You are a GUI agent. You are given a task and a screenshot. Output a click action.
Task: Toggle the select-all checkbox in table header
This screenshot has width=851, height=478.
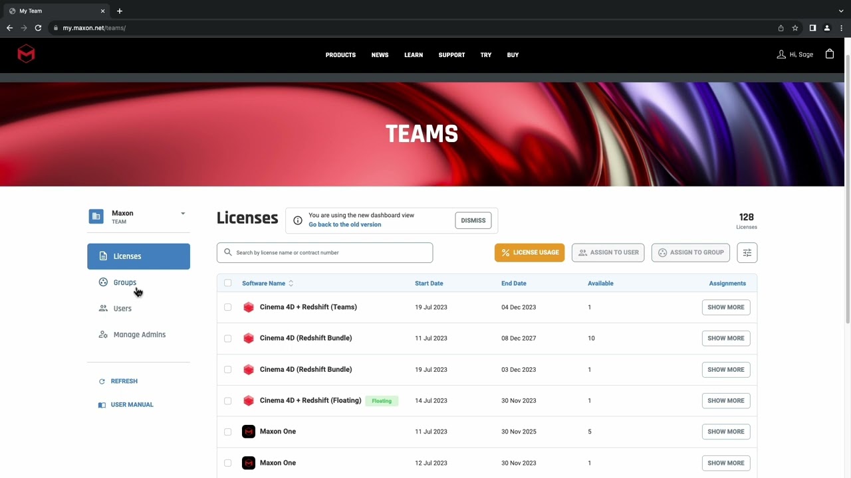pyautogui.click(x=228, y=283)
